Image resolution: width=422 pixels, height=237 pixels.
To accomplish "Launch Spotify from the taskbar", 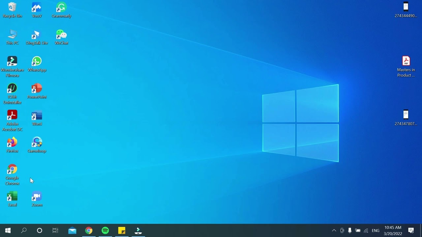I will coord(105,230).
